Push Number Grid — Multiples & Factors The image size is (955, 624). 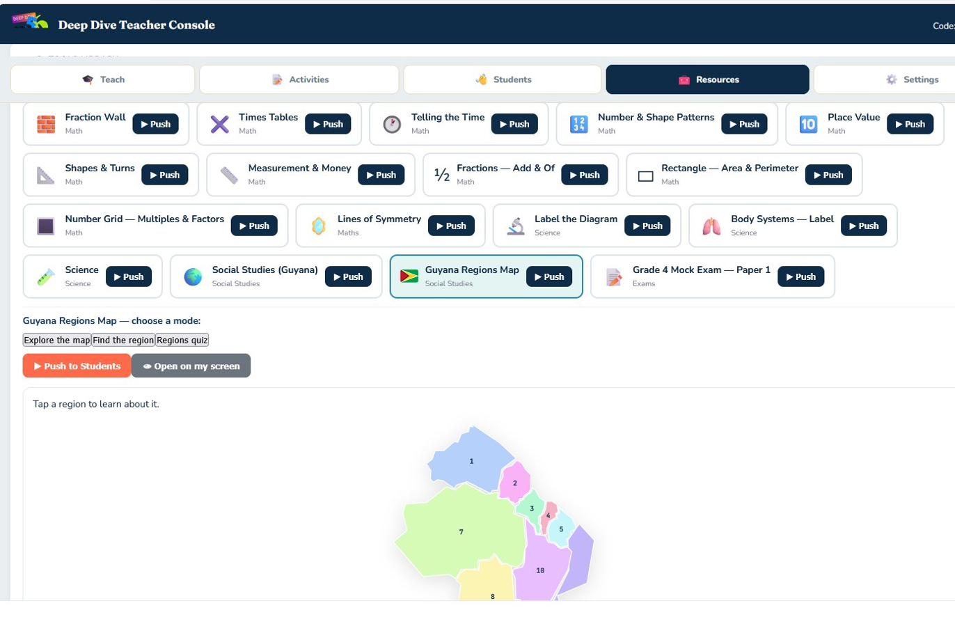(x=254, y=226)
